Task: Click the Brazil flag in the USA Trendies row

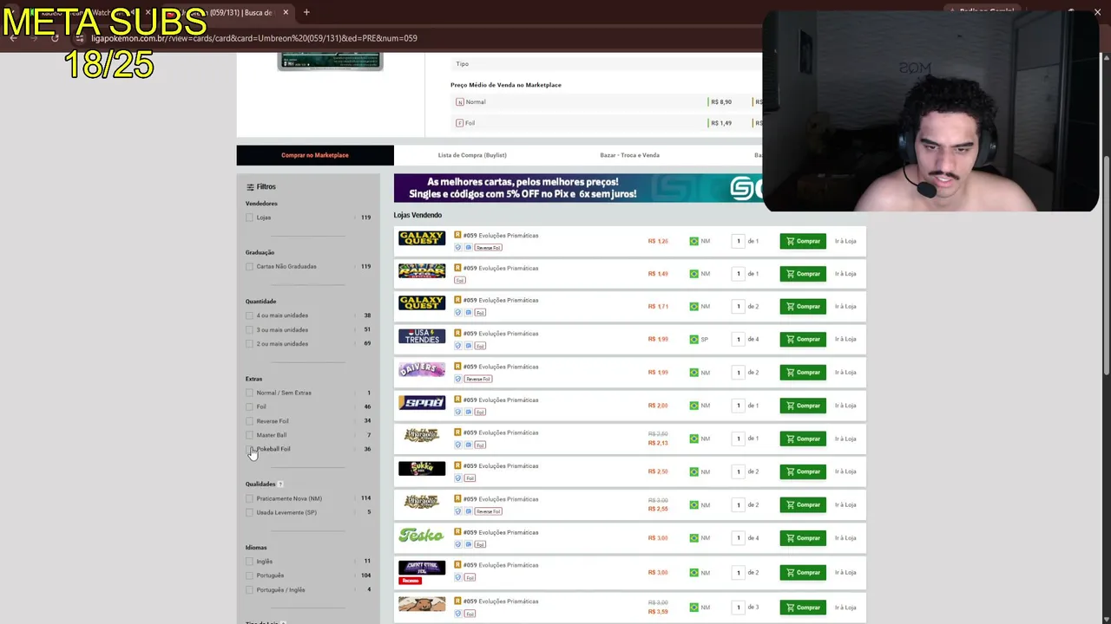Action: click(694, 340)
